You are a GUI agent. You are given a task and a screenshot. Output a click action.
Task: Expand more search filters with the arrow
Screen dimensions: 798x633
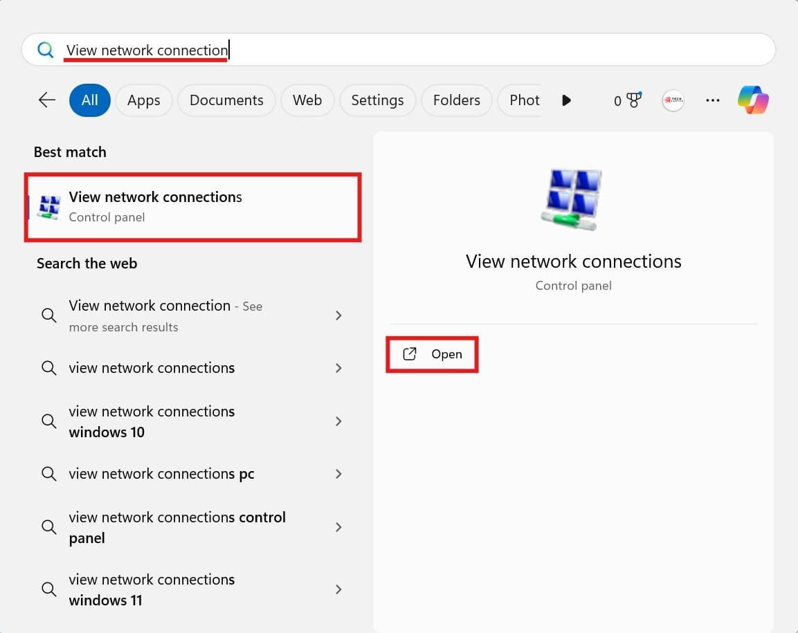pyautogui.click(x=566, y=100)
